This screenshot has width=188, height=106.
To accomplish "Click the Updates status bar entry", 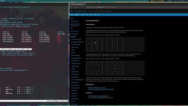I will [x=172, y=1].
